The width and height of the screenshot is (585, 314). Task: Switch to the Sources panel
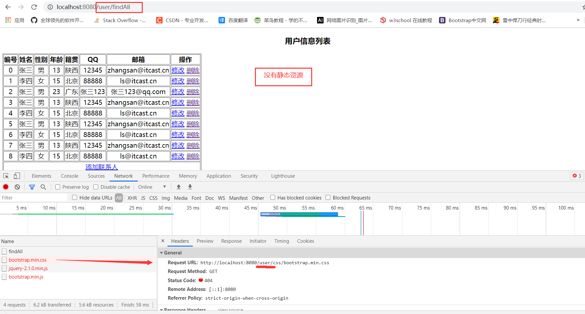(x=96, y=176)
